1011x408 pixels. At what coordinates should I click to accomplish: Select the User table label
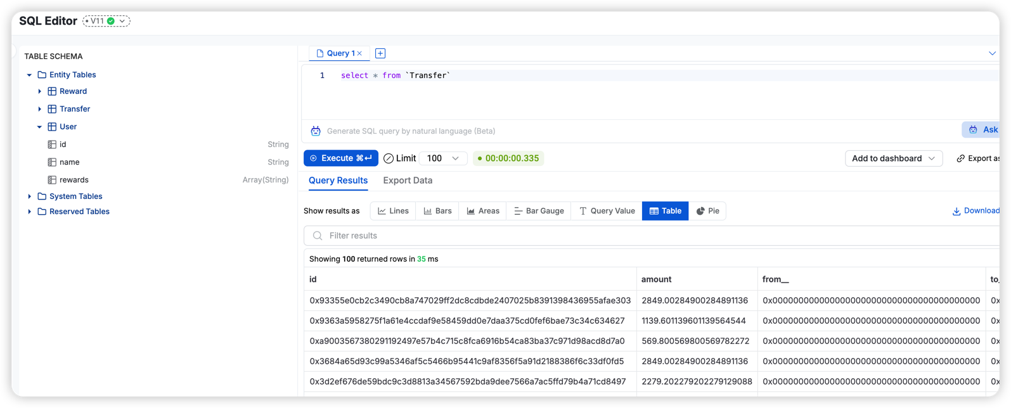coord(68,127)
